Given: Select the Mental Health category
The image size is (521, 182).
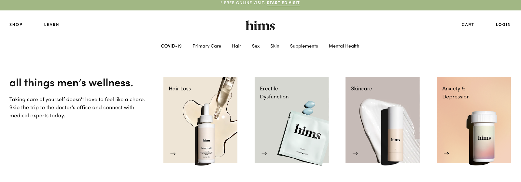Looking at the screenshot, I should tap(344, 46).
